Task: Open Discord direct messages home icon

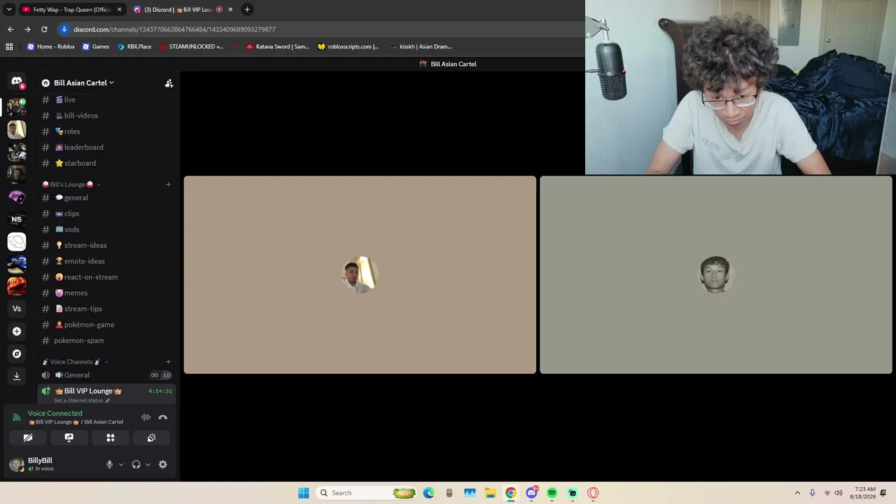Action: click(17, 82)
